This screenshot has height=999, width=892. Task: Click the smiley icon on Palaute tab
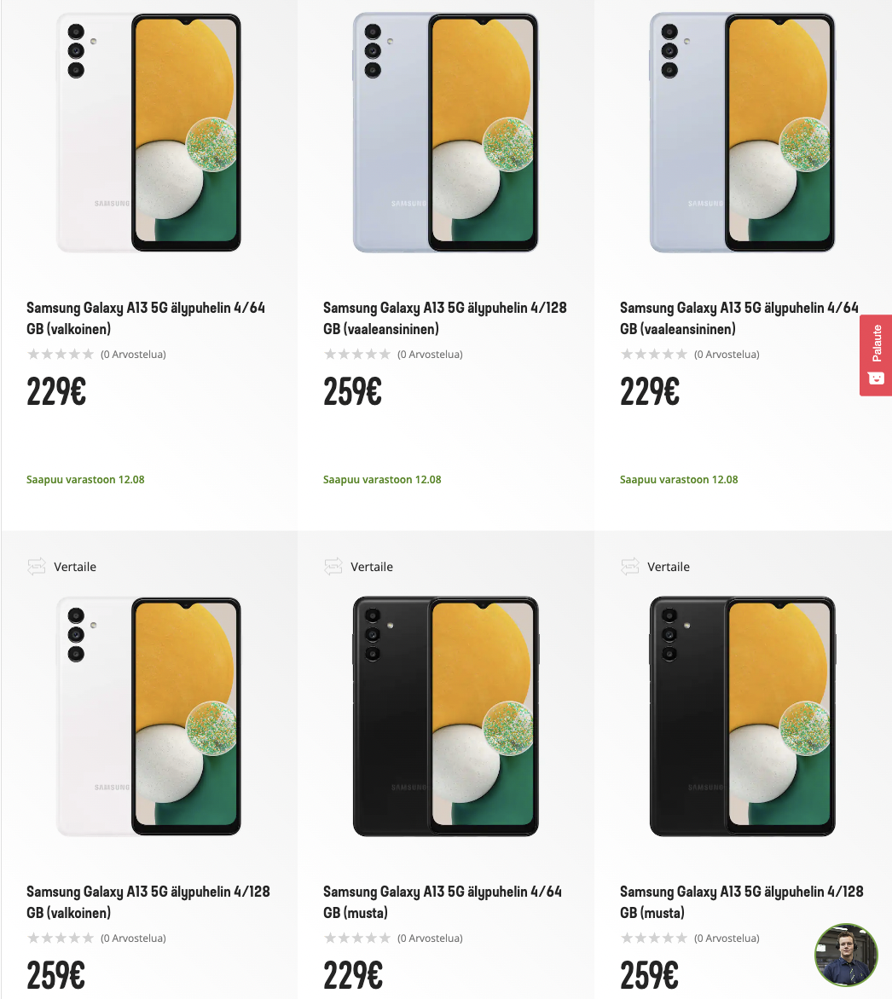[876, 378]
